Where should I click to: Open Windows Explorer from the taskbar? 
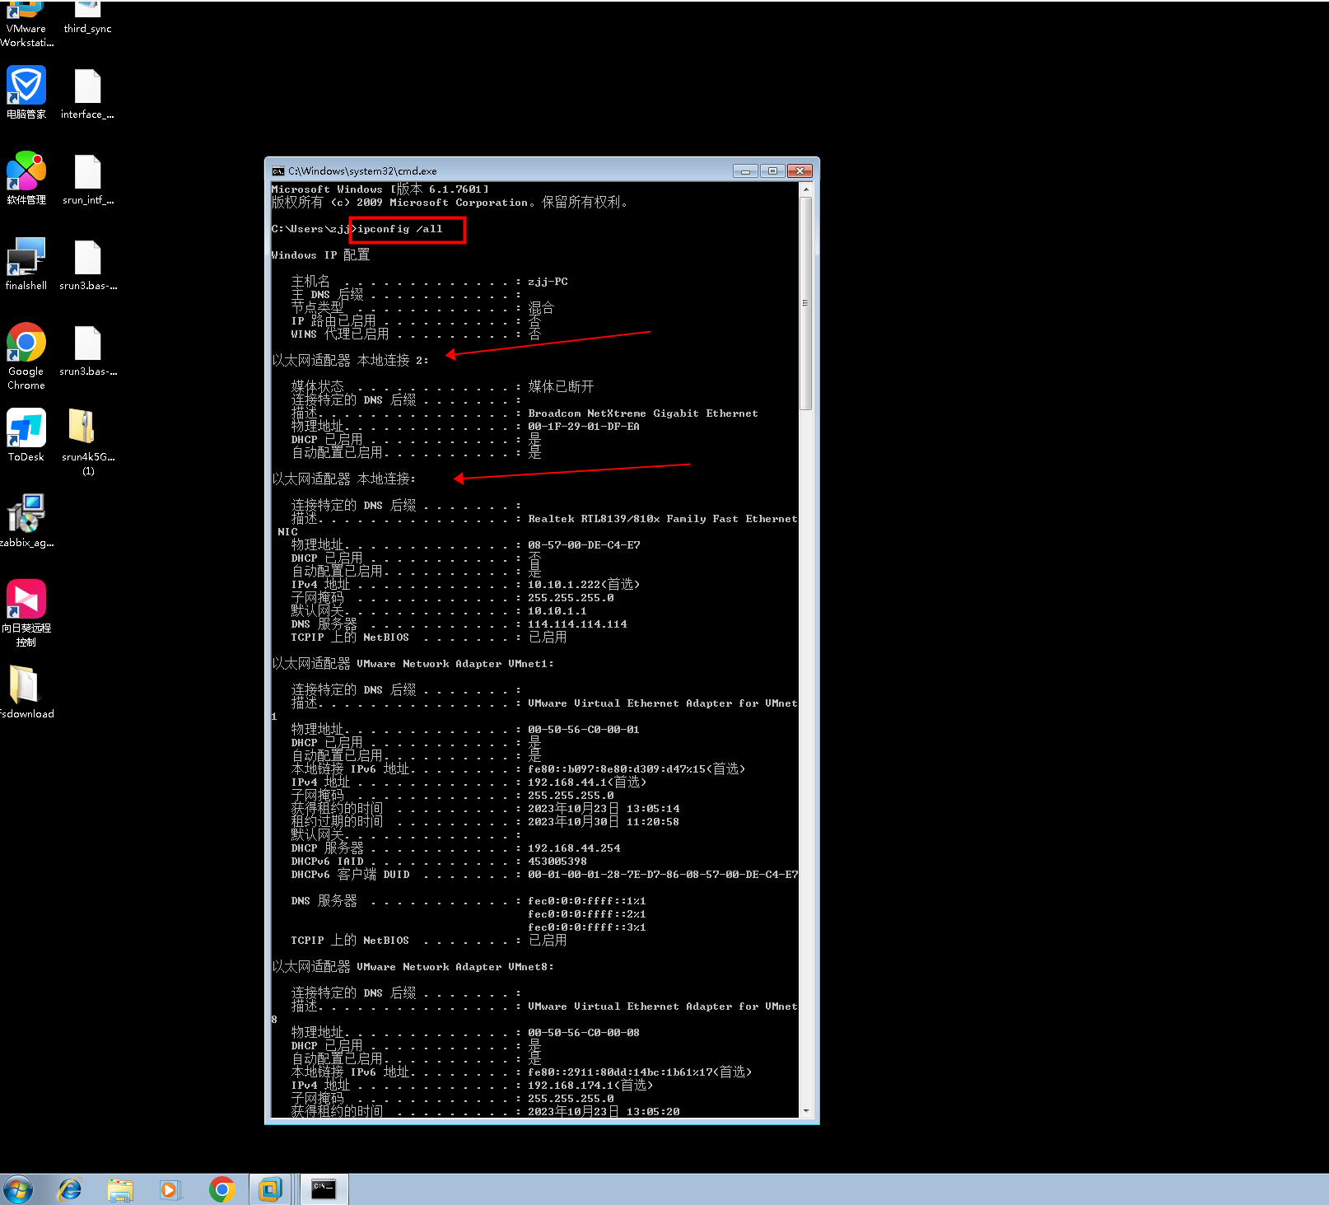coord(120,1189)
